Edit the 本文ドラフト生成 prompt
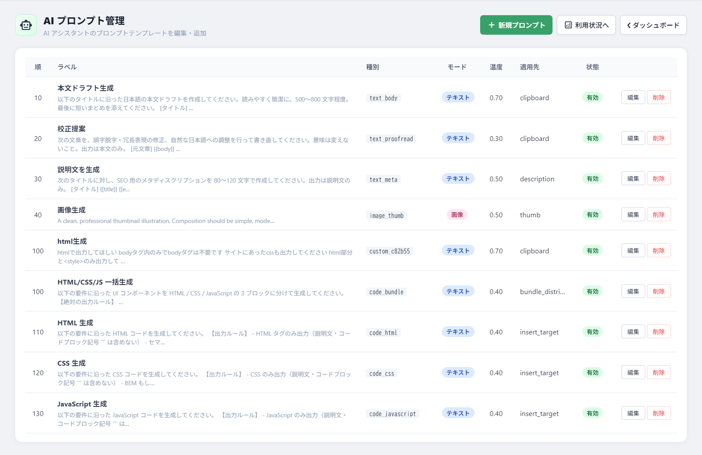The image size is (702, 455). click(x=633, y=98)
